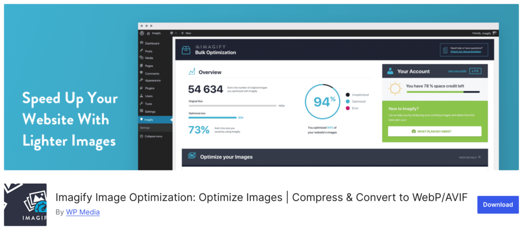Click the Pages icon in sidebar
This screenshot has height=232, width=522.
142,66
